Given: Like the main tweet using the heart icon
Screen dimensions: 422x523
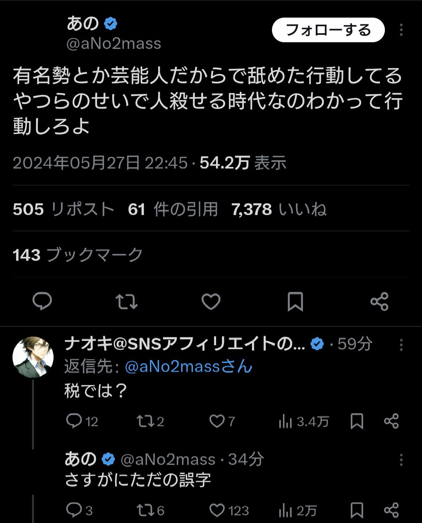Looking at the screenshot, I should tap(211, 301).
